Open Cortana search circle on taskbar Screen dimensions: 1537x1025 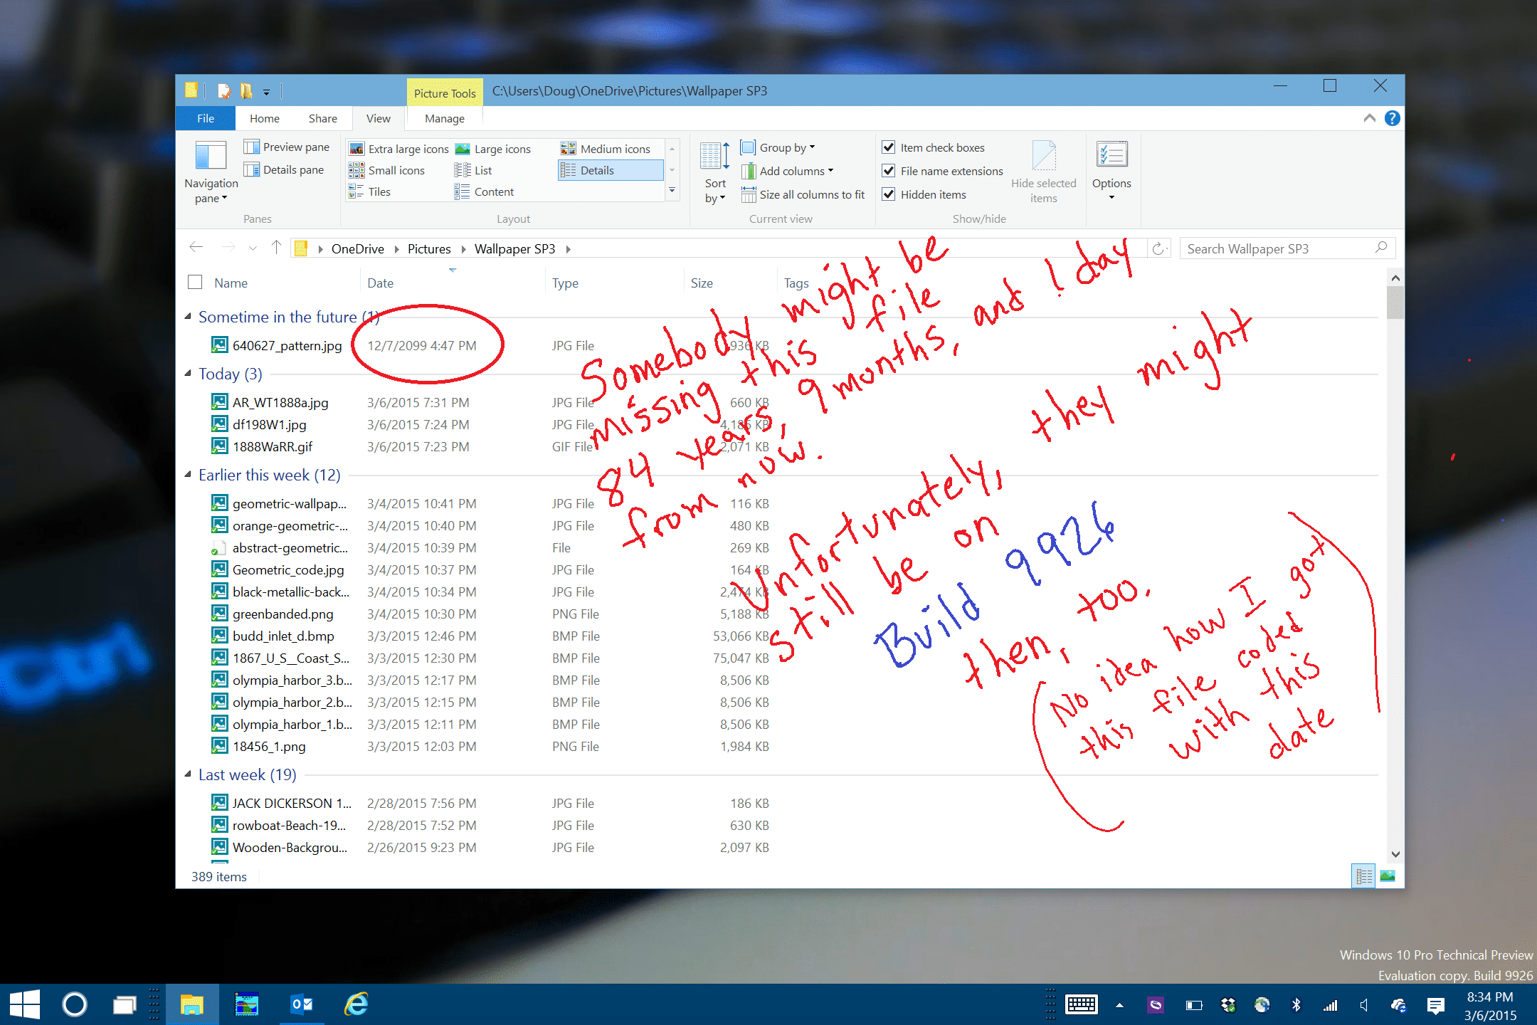tap(75, 1004)
